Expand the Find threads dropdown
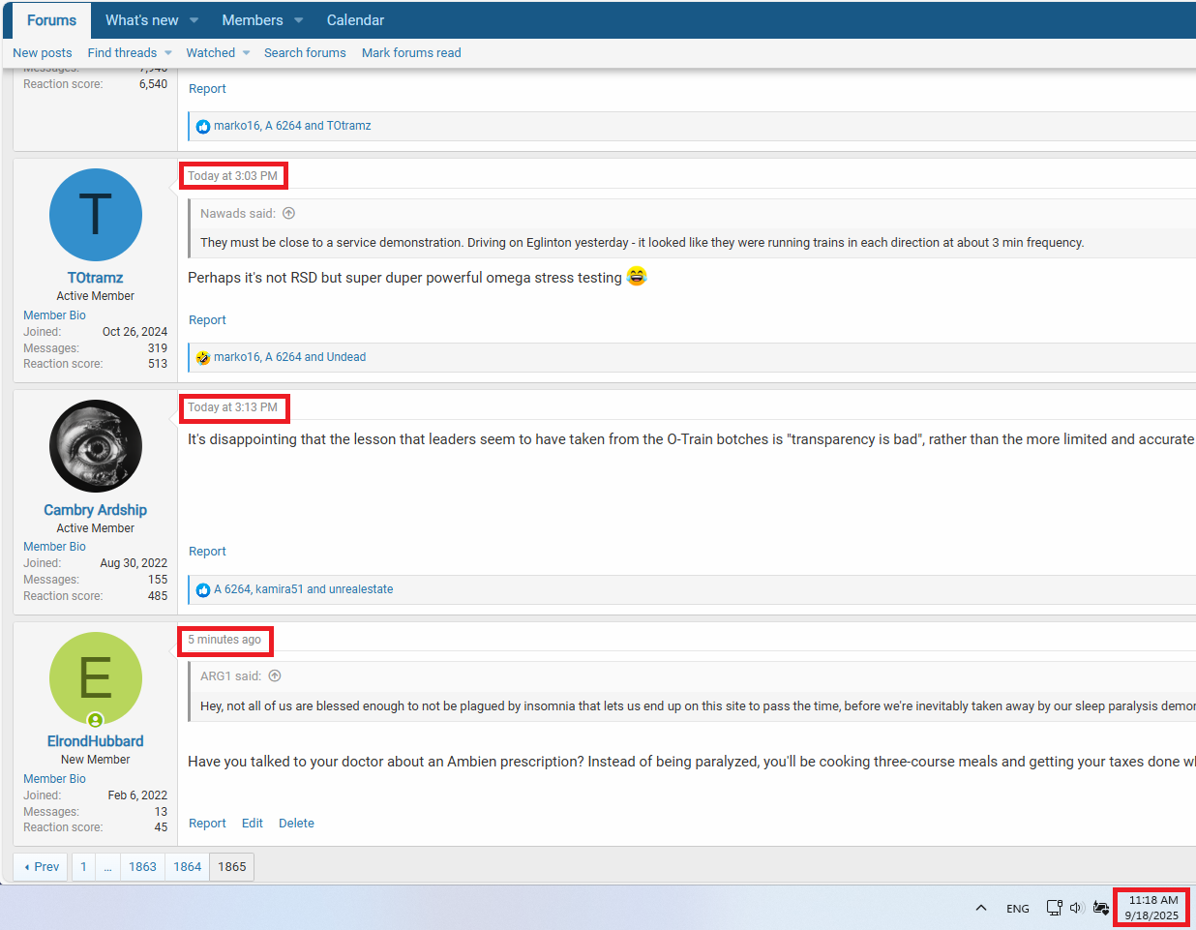This screenshot has width=1196, height=930. (x=167, y=53)
